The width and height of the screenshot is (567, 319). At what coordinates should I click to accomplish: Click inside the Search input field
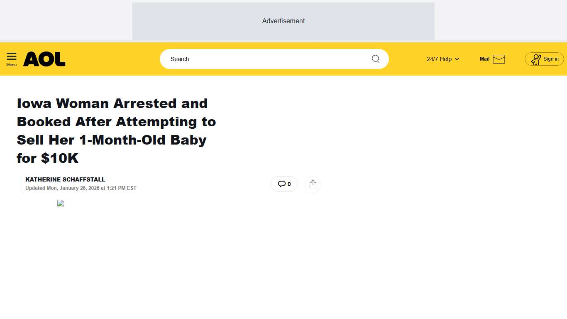(x=249, y=59)
